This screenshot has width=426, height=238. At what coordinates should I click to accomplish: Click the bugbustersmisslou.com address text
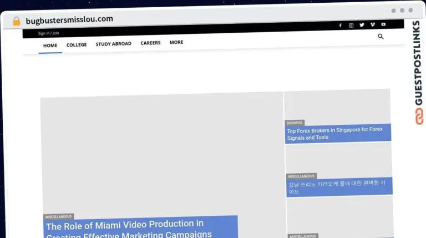pos(69,19)
